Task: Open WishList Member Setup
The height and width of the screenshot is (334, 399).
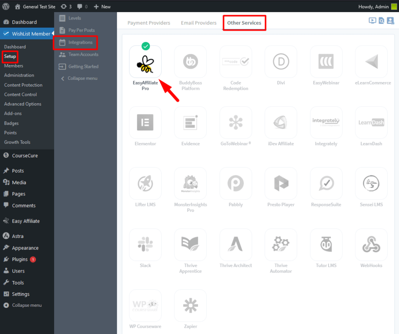Action: pyautogui.click(x=10, y=56)
